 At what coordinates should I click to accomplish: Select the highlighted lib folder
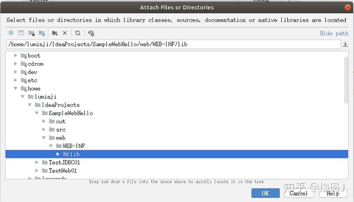pyautogui.click(x=177, y=154)
